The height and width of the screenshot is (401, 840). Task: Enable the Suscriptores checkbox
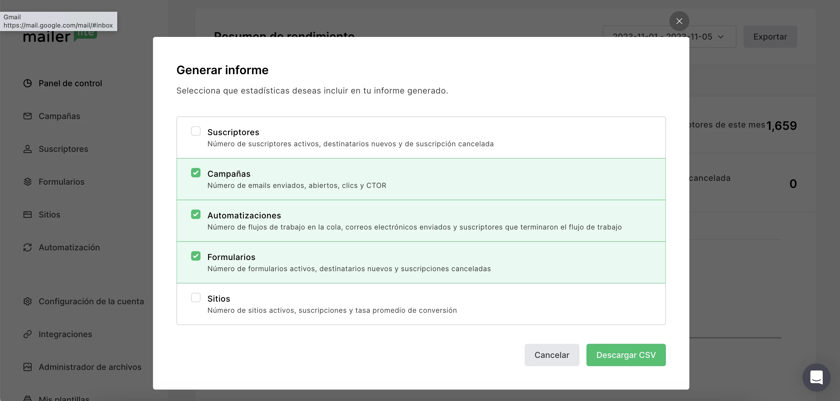(x=196, y=131)
